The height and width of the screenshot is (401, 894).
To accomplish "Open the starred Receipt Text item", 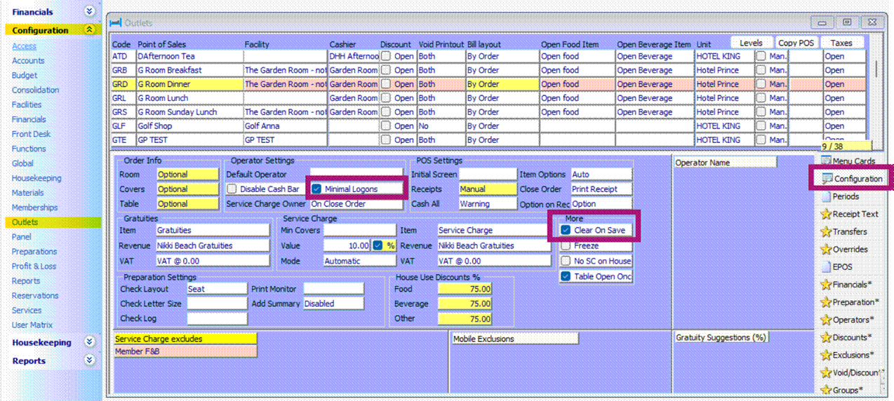I will click(x=849, y=214).
